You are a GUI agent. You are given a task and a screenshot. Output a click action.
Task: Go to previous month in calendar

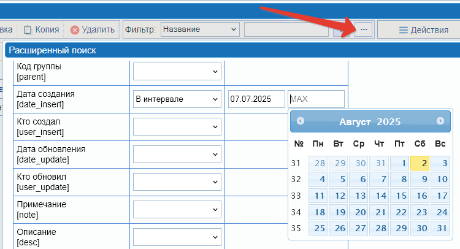[x=301, y=121]
